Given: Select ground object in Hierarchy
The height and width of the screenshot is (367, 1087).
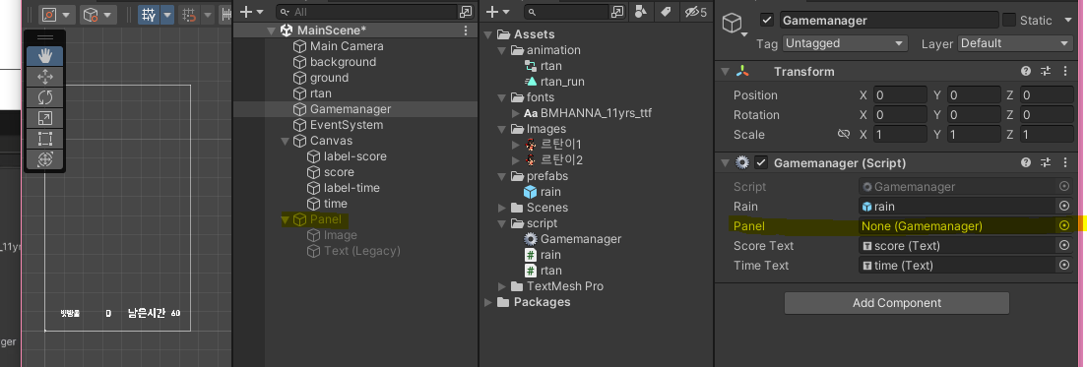Looking at the screenshot, I should 329,79.
